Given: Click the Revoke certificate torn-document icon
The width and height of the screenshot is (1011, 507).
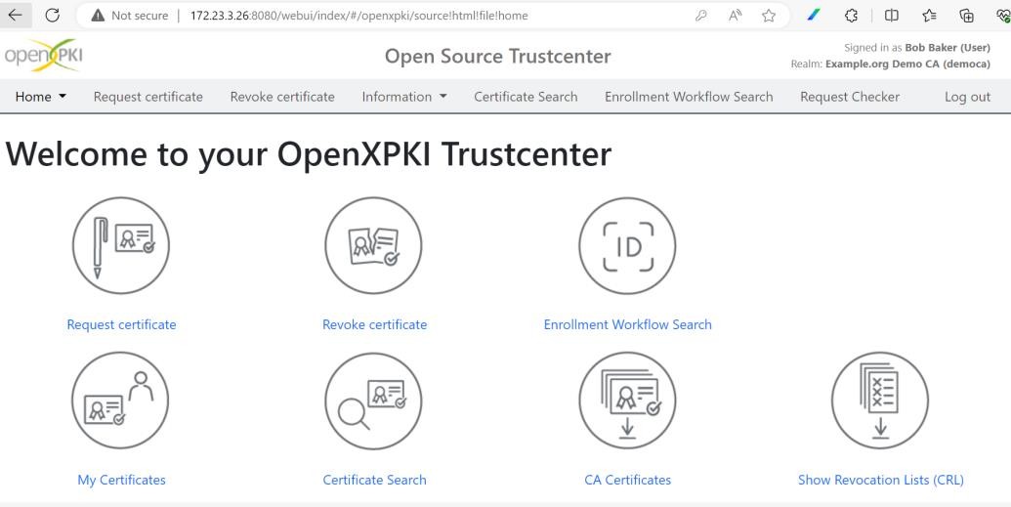Looking at the screenshot, I should [373, 246].
